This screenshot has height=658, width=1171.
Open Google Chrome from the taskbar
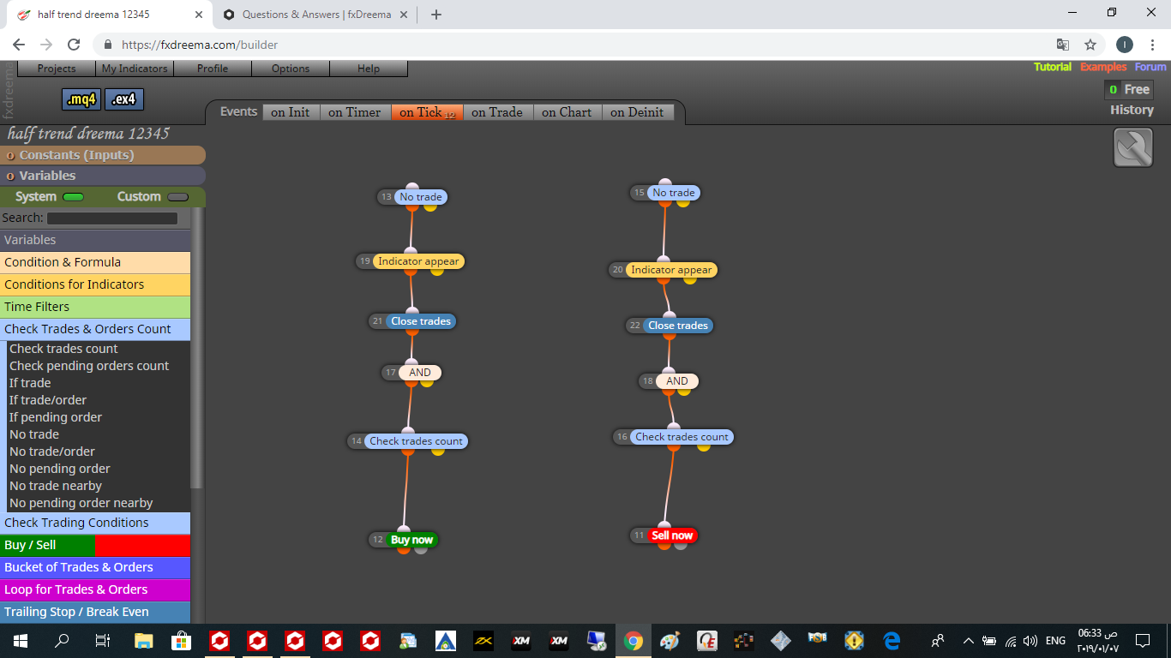[x=634, y=640]
